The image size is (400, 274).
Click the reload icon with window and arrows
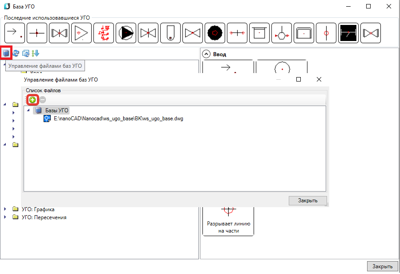[x=25, y=53]
